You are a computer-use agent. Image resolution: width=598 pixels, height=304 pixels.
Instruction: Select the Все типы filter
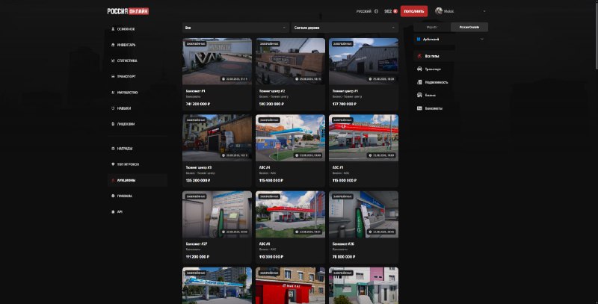pos(434,56)
